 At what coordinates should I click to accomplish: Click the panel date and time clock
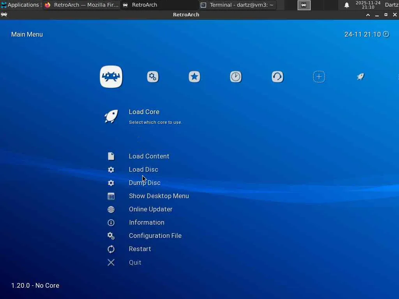pyautogui.click(x=368, y=5)
